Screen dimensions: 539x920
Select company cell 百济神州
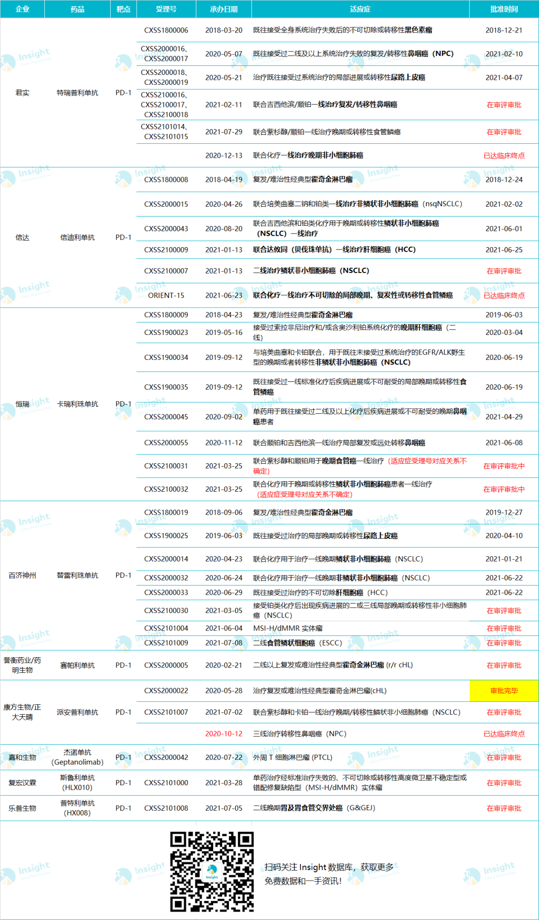pos(22,576)
